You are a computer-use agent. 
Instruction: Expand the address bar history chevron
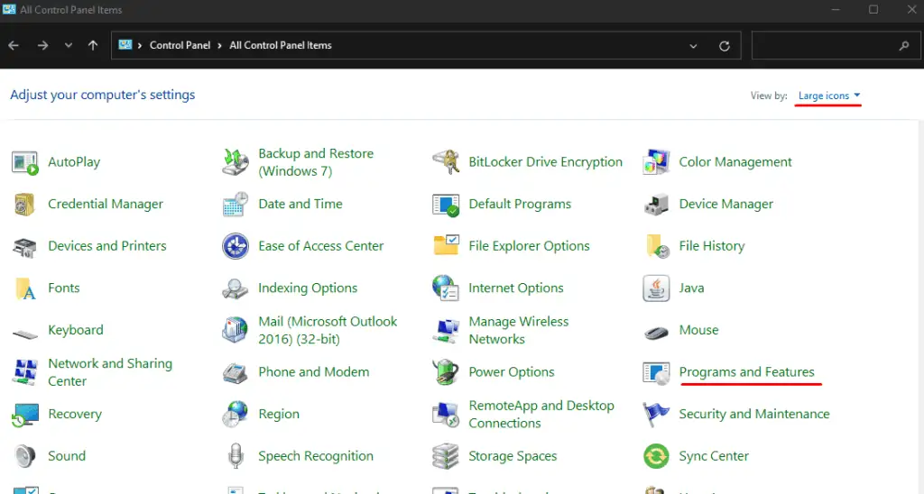coord(693,46)
